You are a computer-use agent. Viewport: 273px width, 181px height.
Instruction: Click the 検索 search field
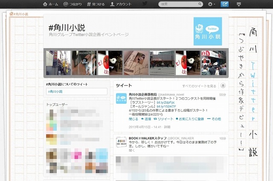180,4
